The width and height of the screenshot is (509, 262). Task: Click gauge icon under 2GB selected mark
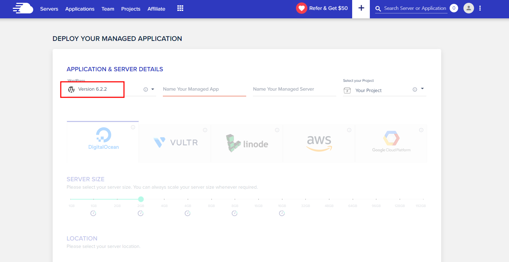[141, 213]
